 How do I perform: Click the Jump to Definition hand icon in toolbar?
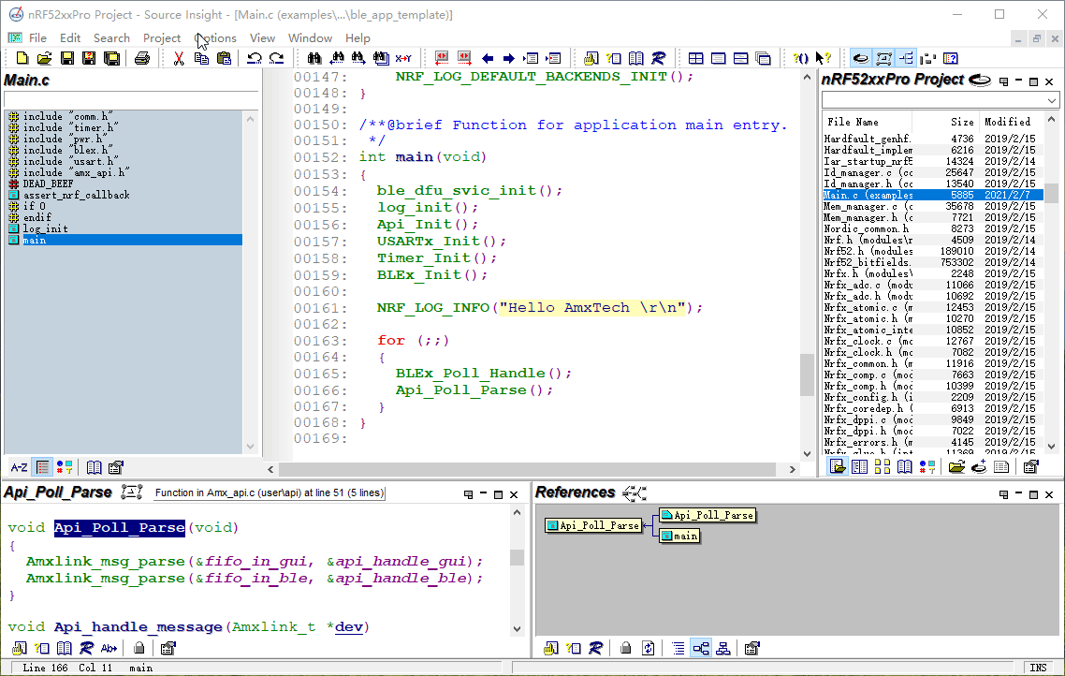click(x=591, y=58)
